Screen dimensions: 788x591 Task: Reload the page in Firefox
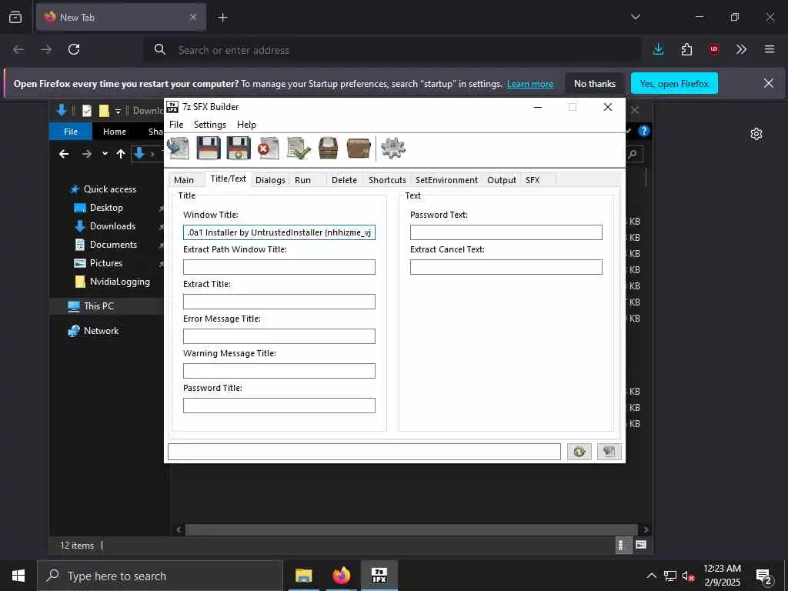pyautogui.click(x=74, y=49)
